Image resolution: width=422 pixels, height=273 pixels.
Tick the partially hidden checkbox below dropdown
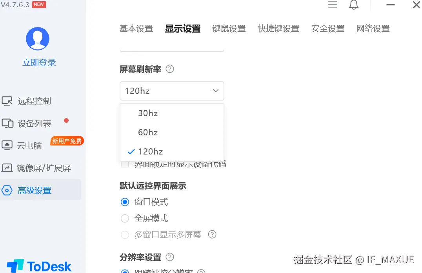[125, 164]
